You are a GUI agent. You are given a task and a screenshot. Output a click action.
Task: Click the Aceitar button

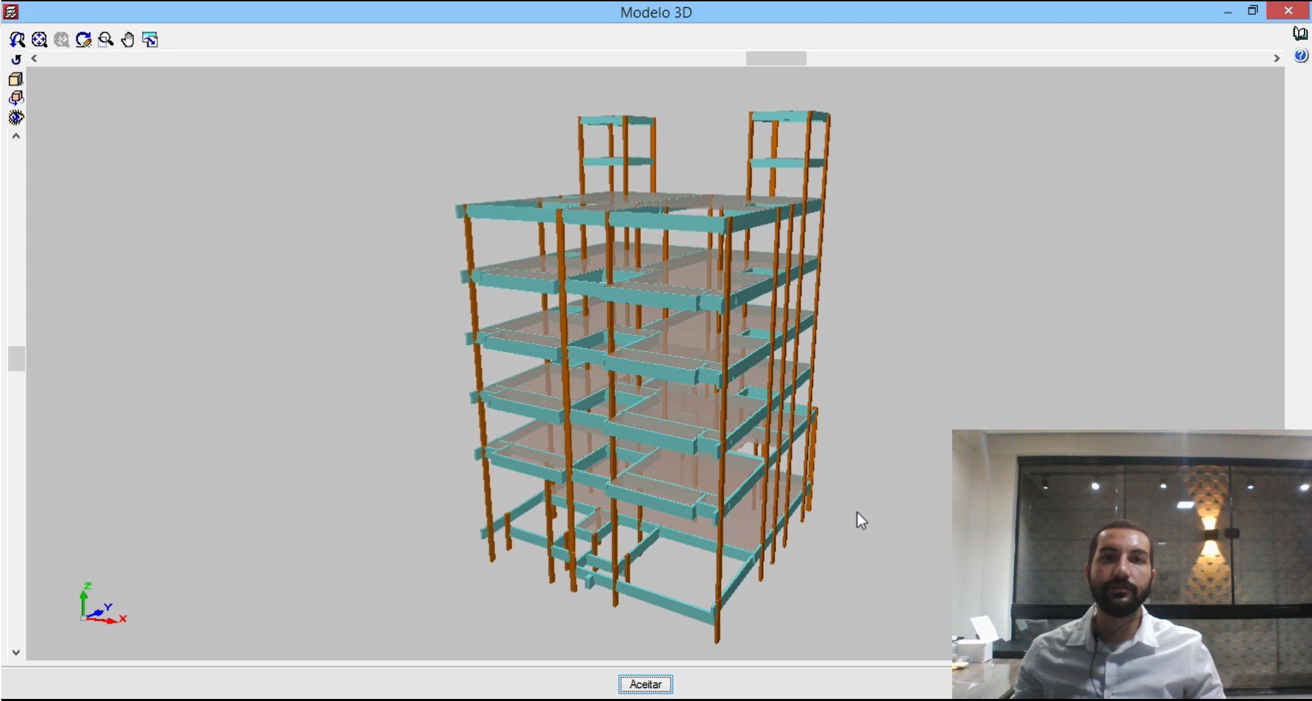[645, 684]
